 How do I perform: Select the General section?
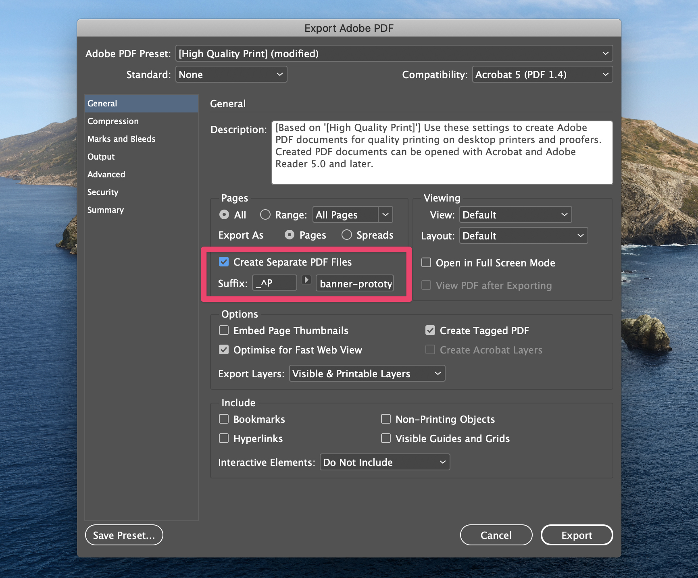142,103
